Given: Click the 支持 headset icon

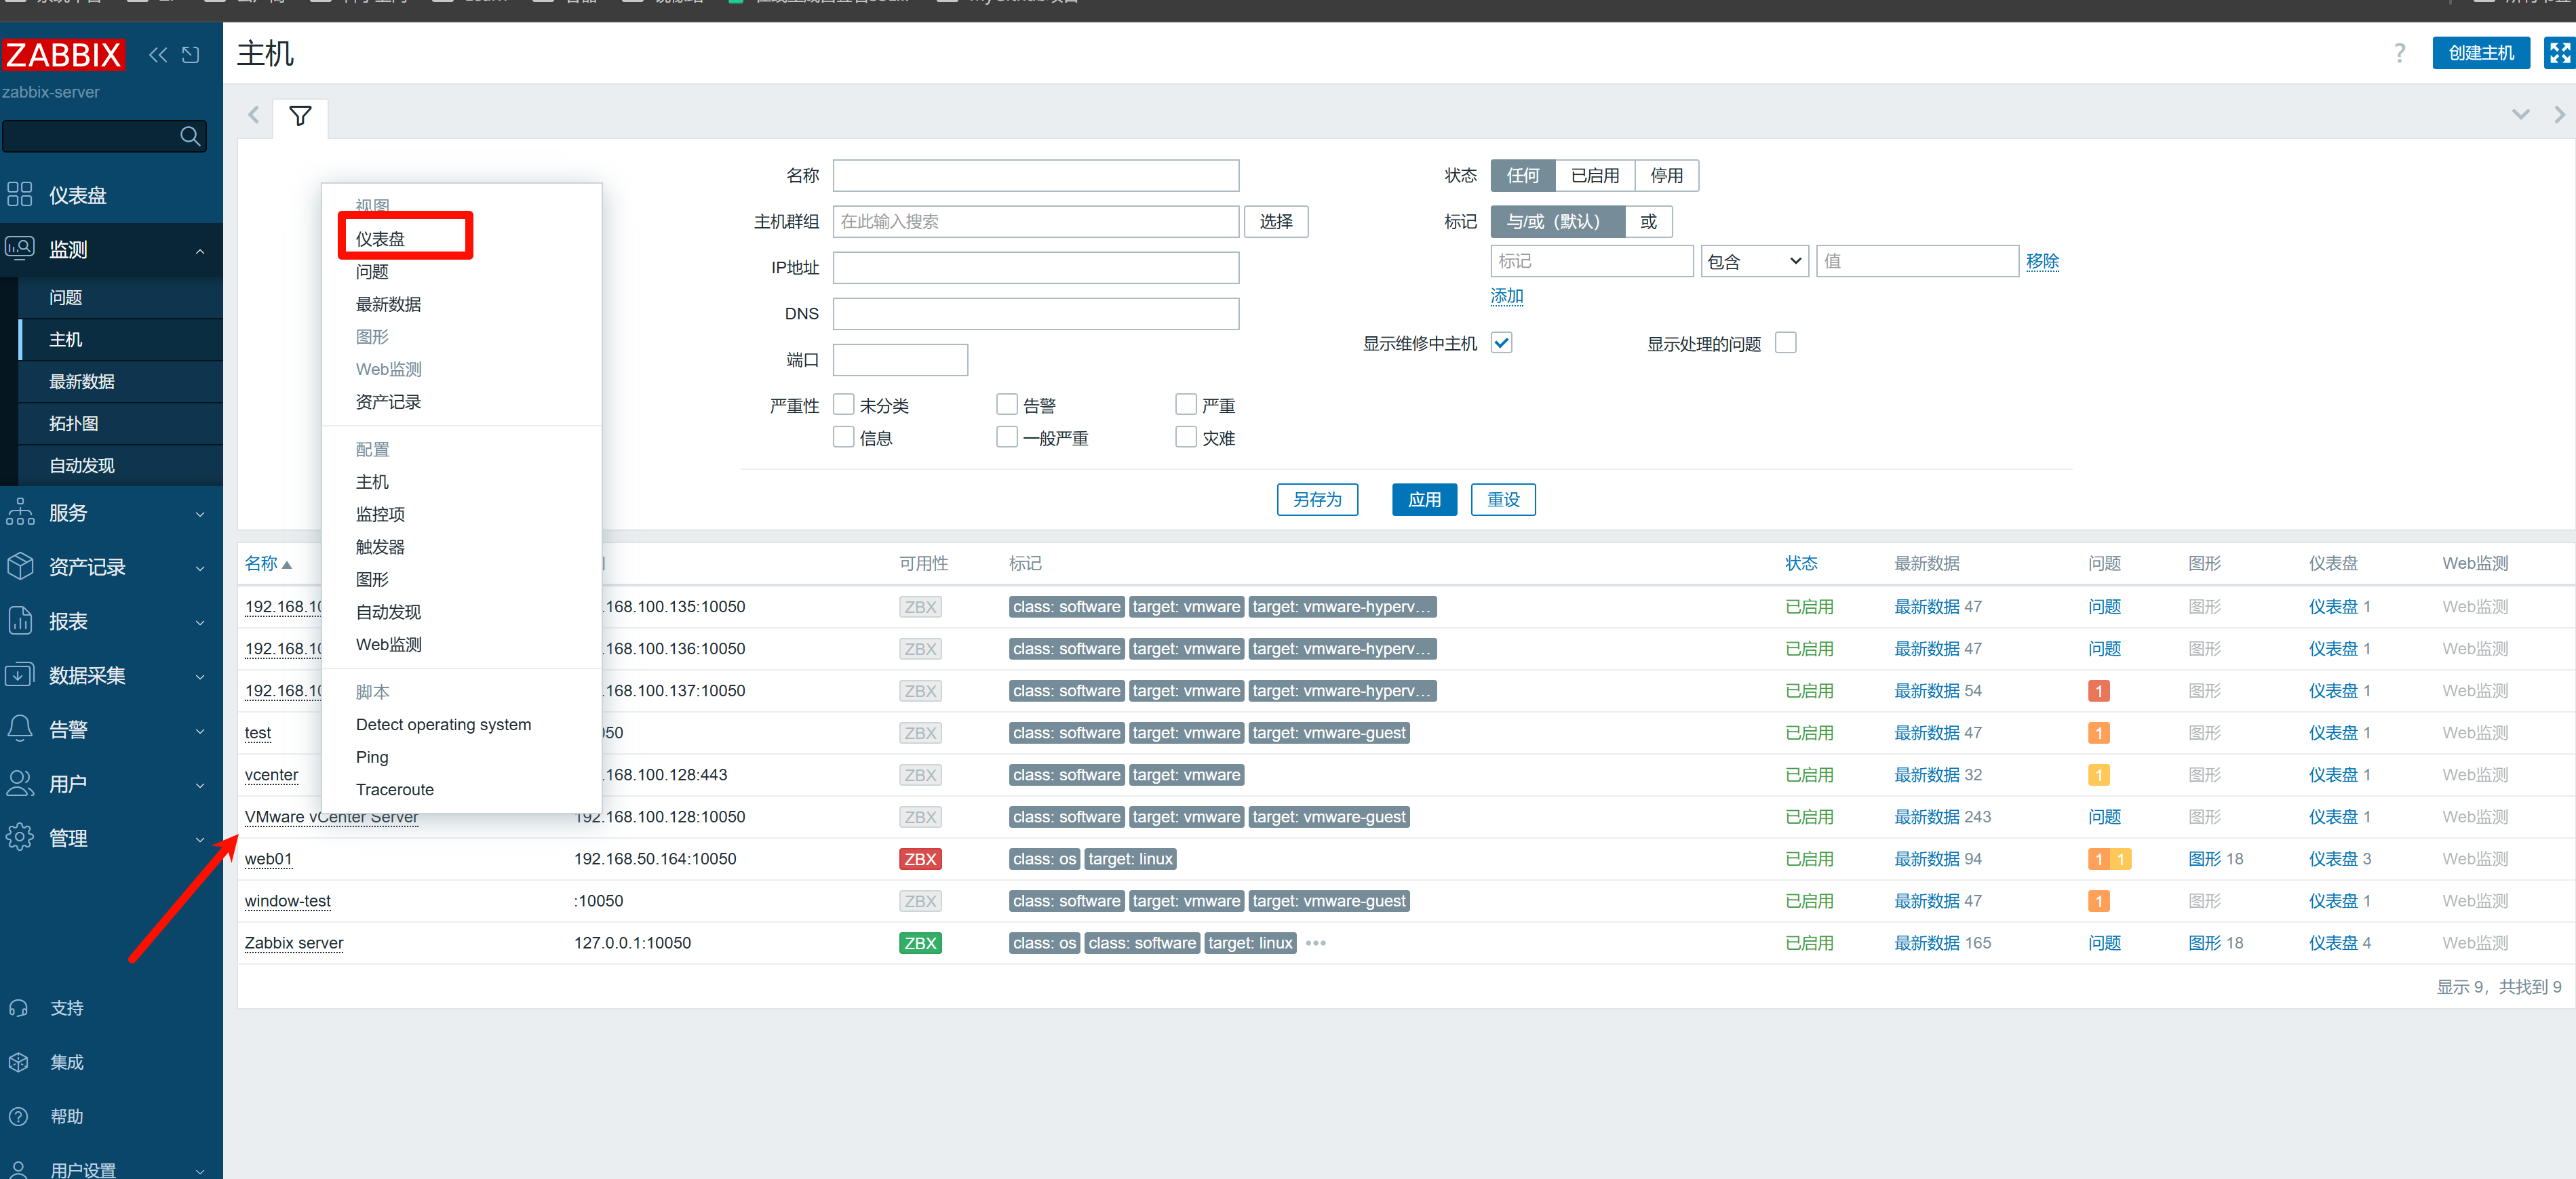Looking at the screenshot, I should [18, 1008].
